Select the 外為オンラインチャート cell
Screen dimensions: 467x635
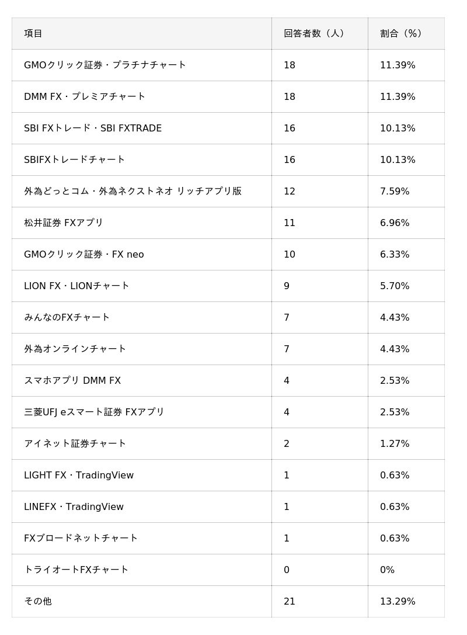click(x=75, y=349)
